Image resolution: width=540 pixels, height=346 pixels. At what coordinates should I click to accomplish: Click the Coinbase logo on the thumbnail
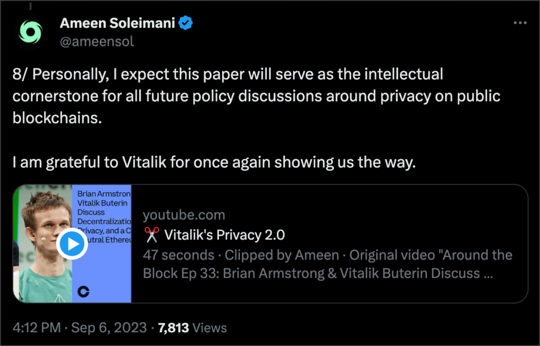pyautogui.click(x=83, y=292)
